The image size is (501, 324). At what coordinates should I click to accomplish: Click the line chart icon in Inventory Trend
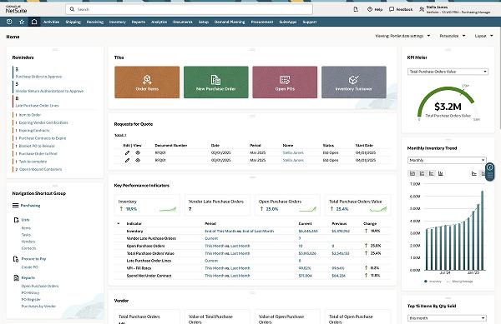[x=474, y=173]
